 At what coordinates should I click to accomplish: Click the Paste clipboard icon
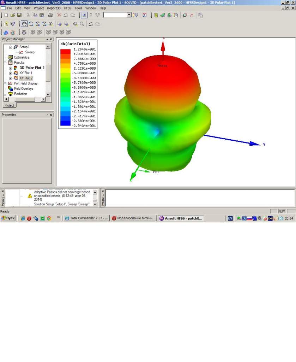[x=42, y=15]
